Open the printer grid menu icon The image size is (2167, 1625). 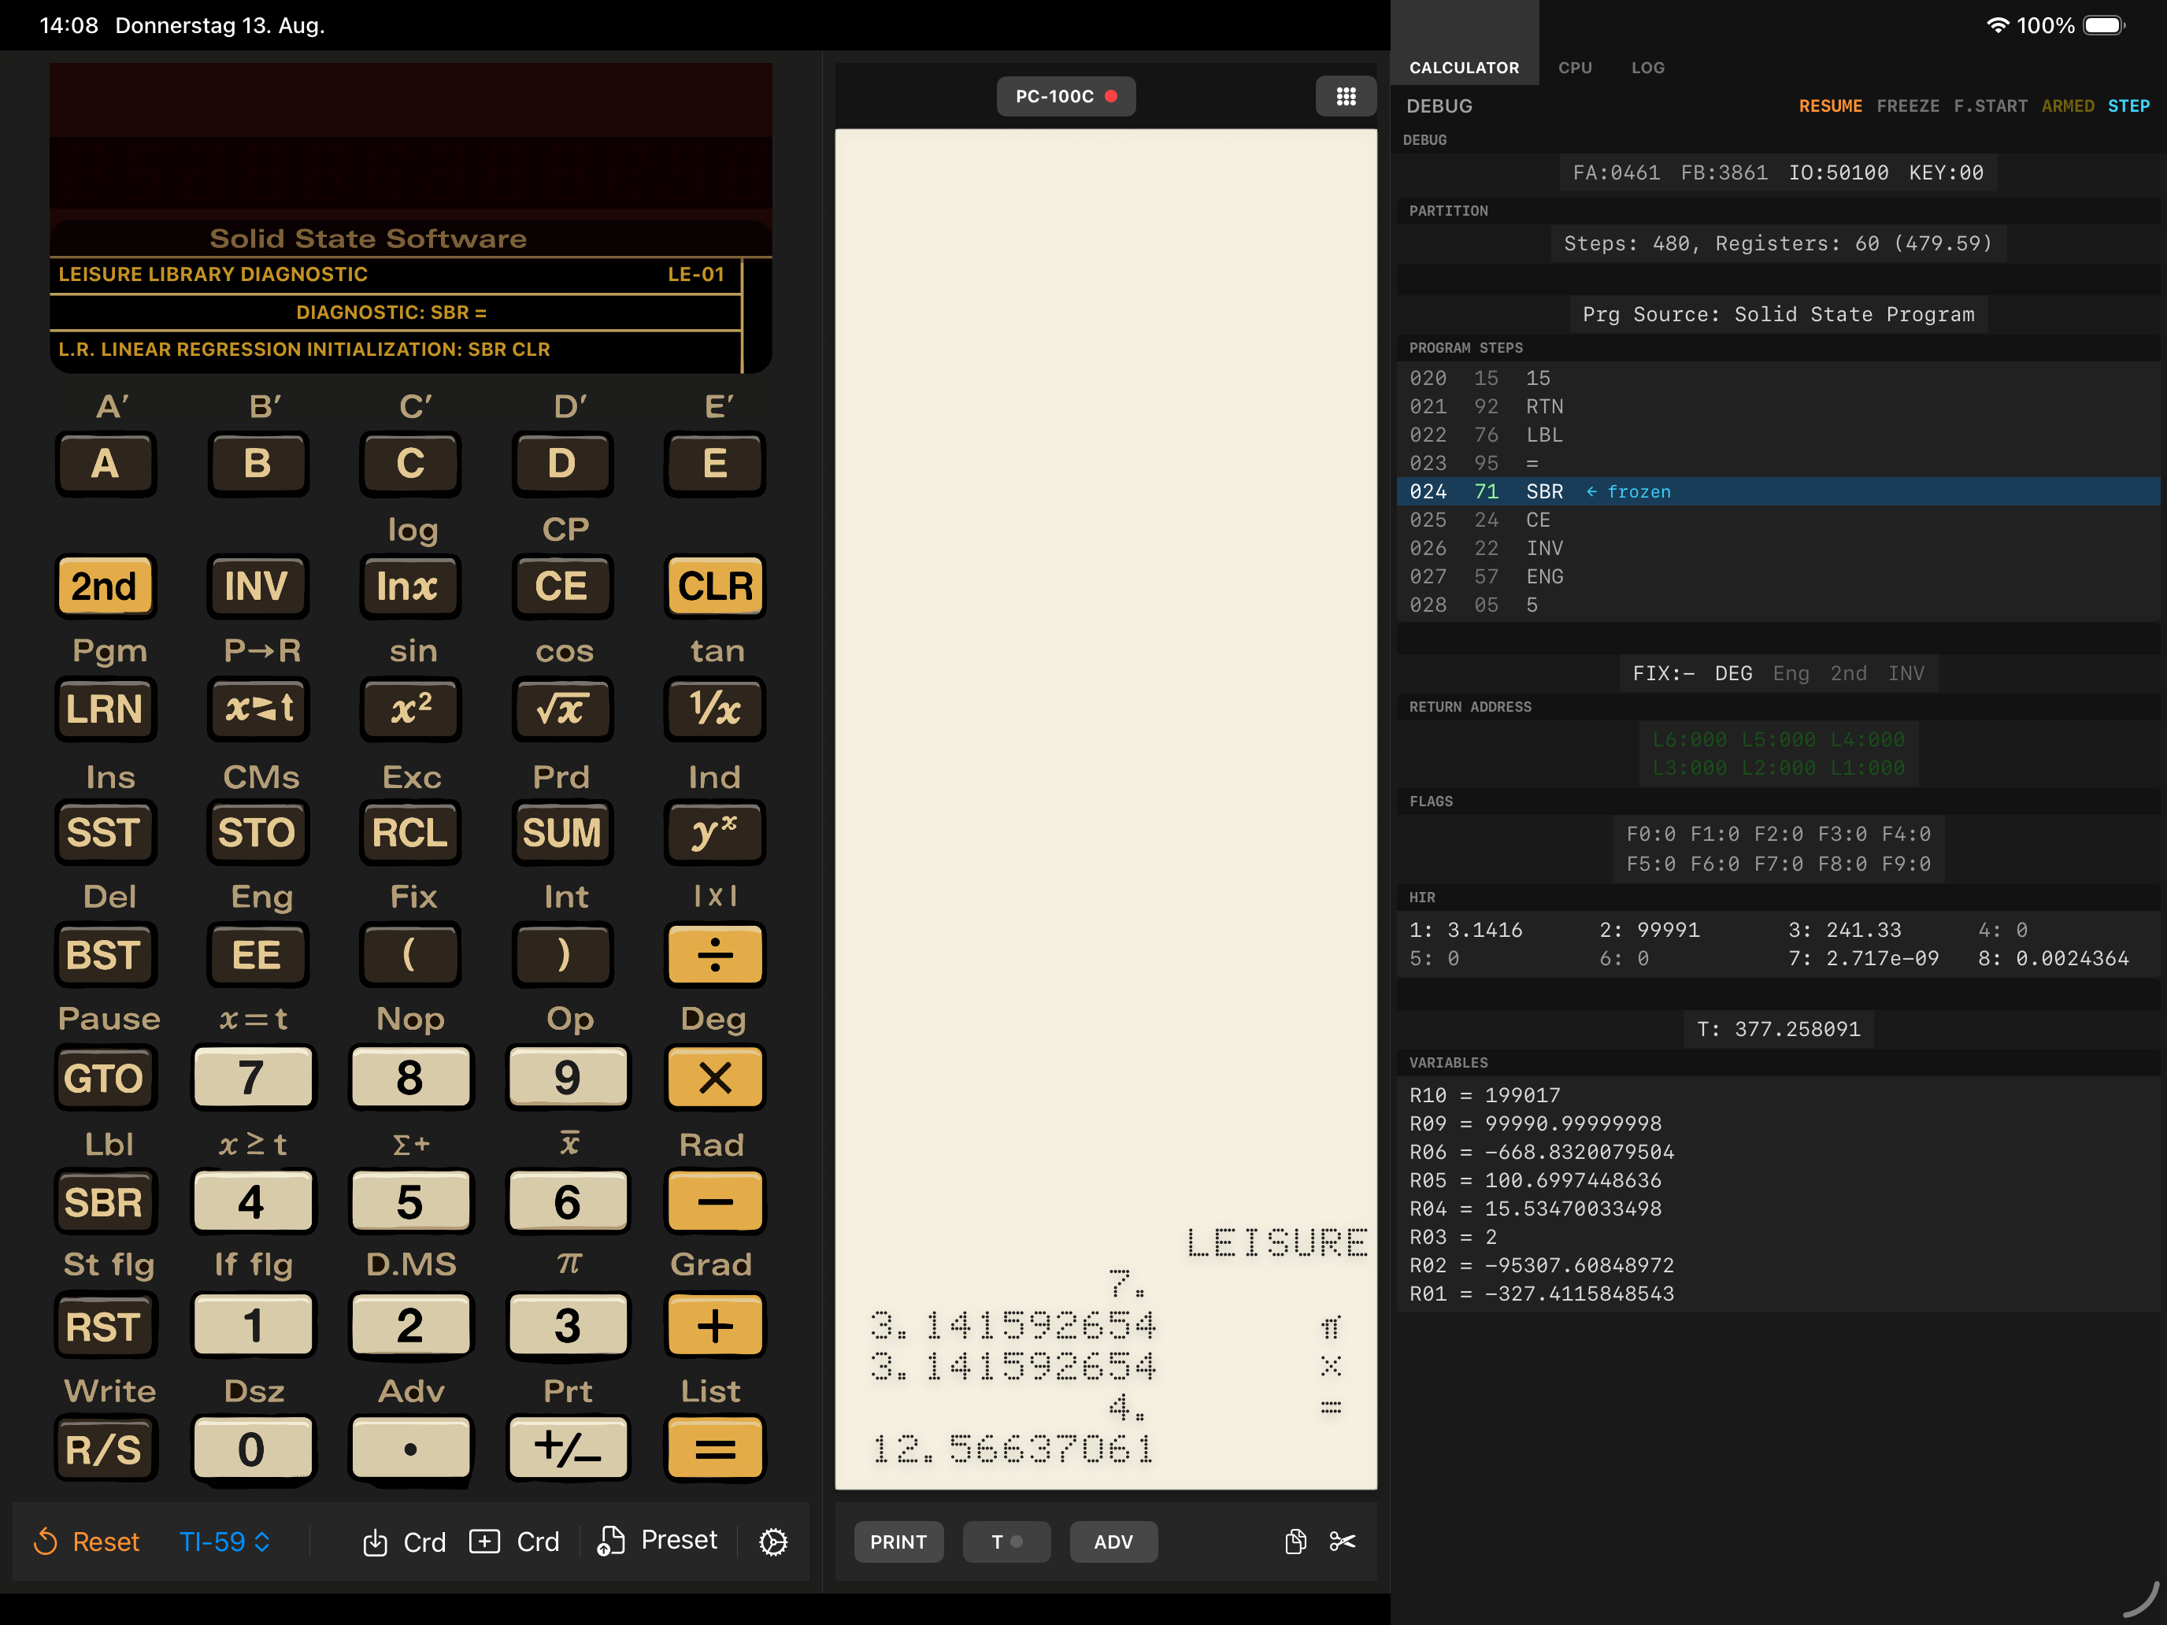click(1346, 96)
